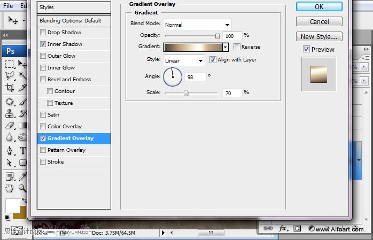
Task: Uncheck Align with Layer
Action: (213, 60)
